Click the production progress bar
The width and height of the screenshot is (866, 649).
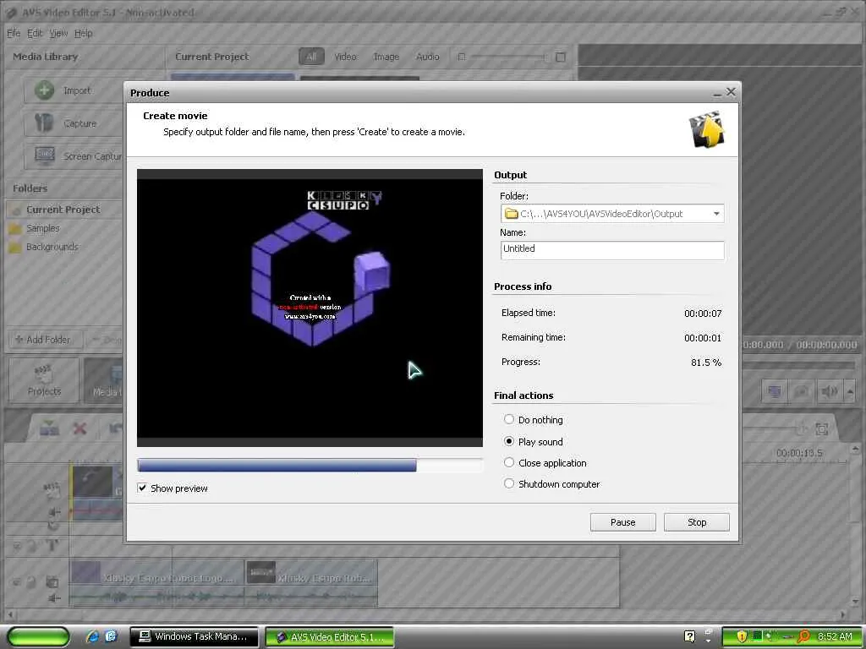310,466
